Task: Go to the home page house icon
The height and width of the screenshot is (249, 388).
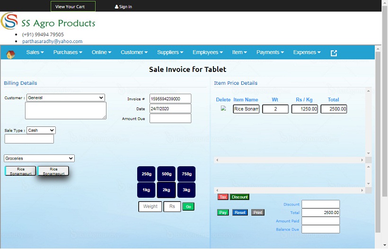Action: [10, 54]
